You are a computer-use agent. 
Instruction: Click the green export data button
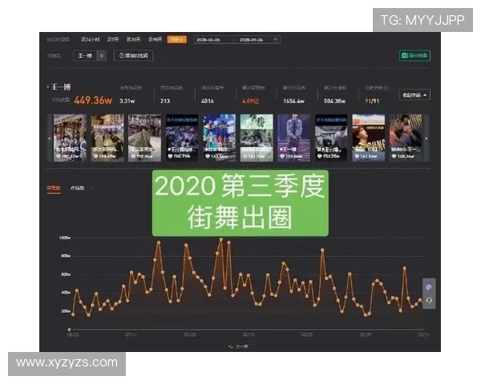(414, 55)
